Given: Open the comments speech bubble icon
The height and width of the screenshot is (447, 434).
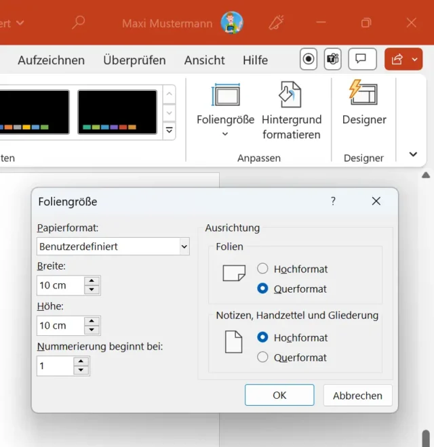Looking at the screenshot, I should click(362, 60).
